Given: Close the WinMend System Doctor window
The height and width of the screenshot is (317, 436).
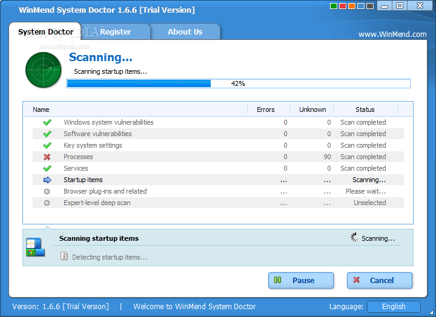Looking at the screenshot, I should point(420,6).
